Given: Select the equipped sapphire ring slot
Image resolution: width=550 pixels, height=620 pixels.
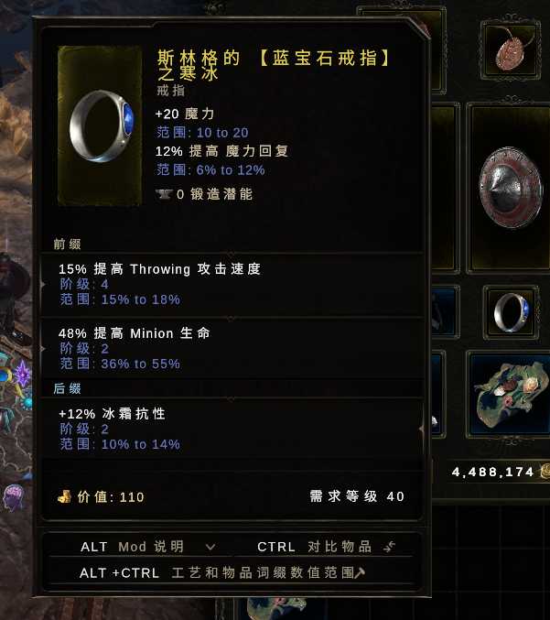Looking at the screenshot, I should coord(511,312).
